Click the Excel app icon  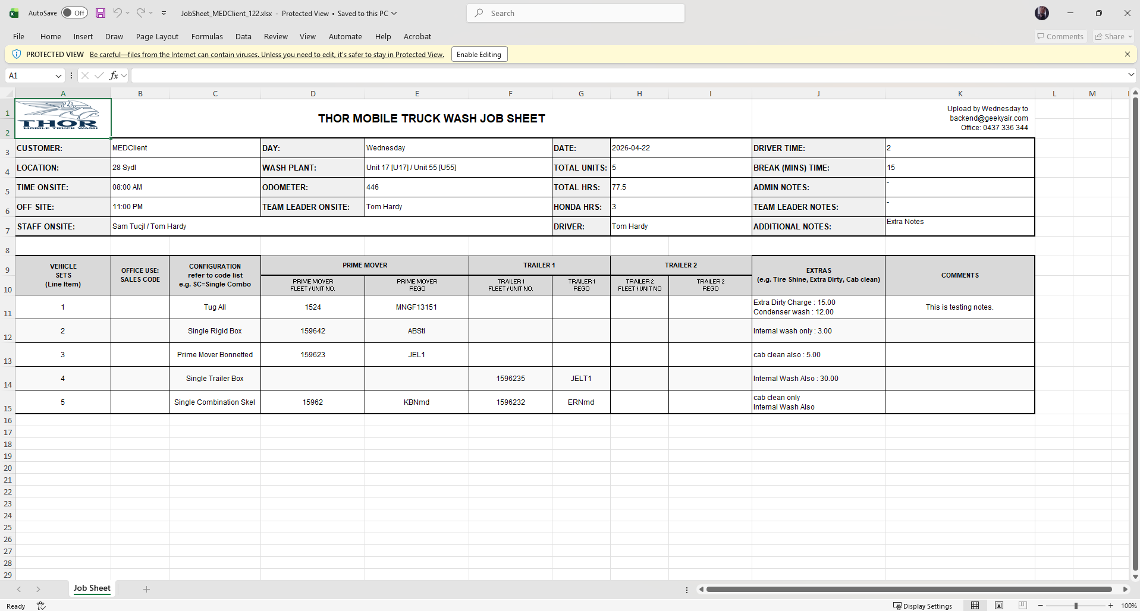coord(14,13)
